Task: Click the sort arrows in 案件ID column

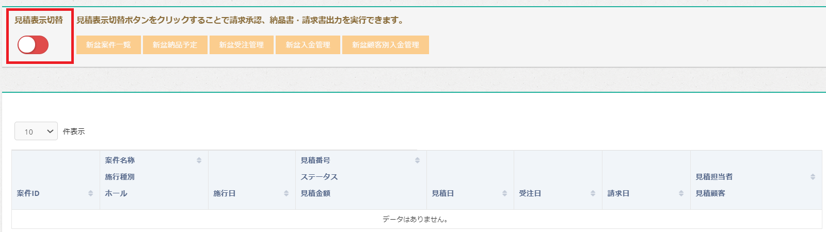Action: click(x=91, y=193)
